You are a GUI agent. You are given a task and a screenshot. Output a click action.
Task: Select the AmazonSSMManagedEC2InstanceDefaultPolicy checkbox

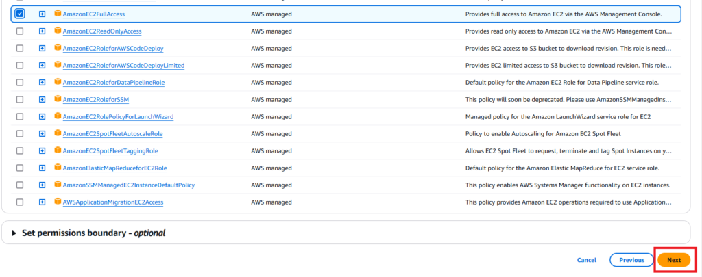pos(20,185)
